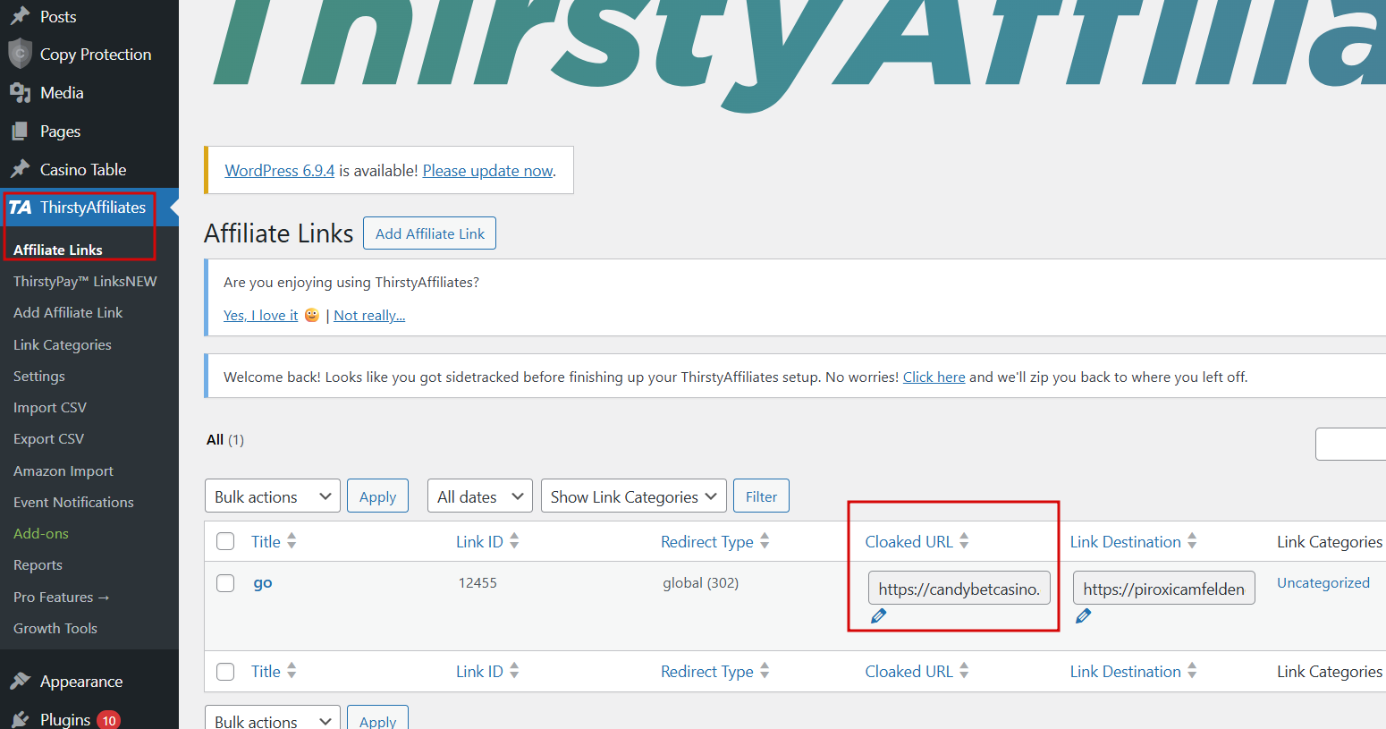
Task: Click Plugins update count badge 10
Action: tap(109, 720)
